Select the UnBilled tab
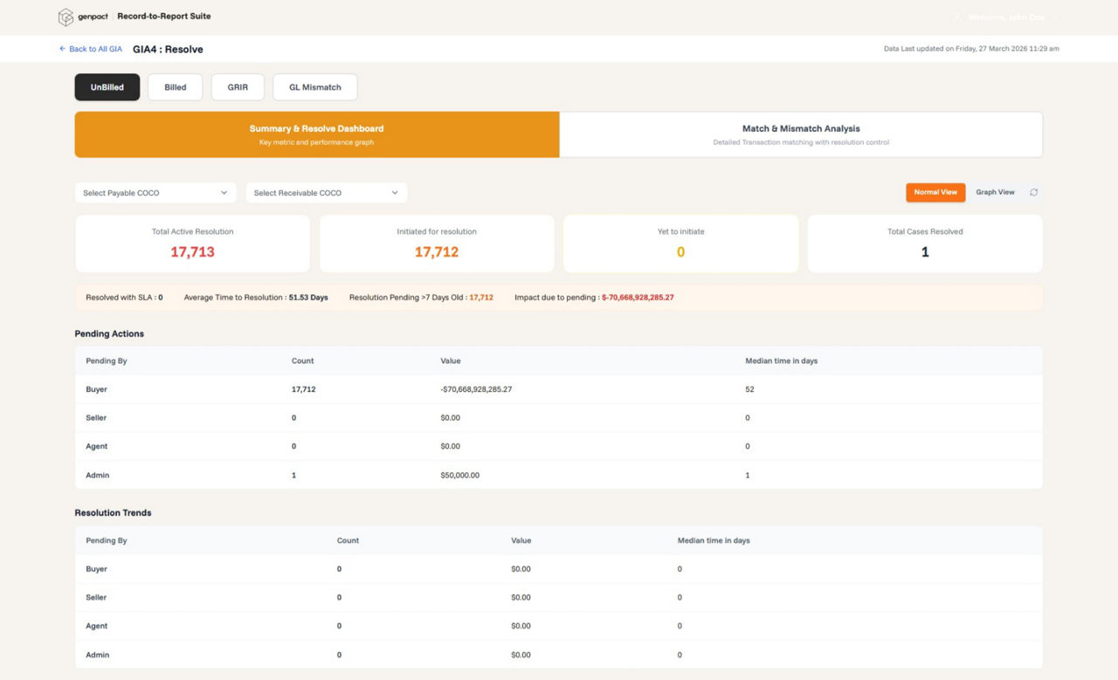This screenshot has height=680, width=1118. pyautogui.click(x=107, y=87)
